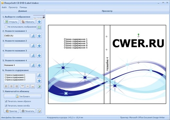Image resolution: width=170 pixels, height=120 pixels.
Task: Open the Просмотр menu
Action: click(13, 7)
